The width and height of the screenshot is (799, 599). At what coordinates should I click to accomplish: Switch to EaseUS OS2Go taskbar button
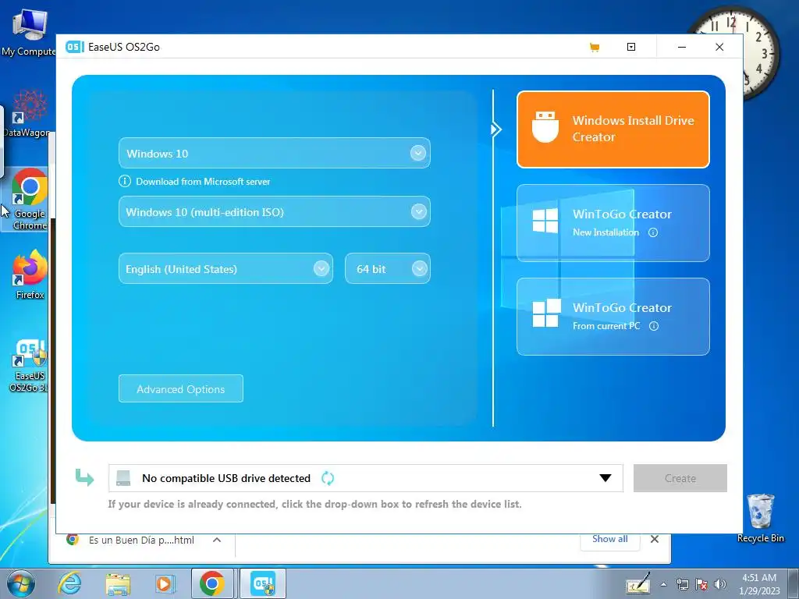[x=262, y=583]
